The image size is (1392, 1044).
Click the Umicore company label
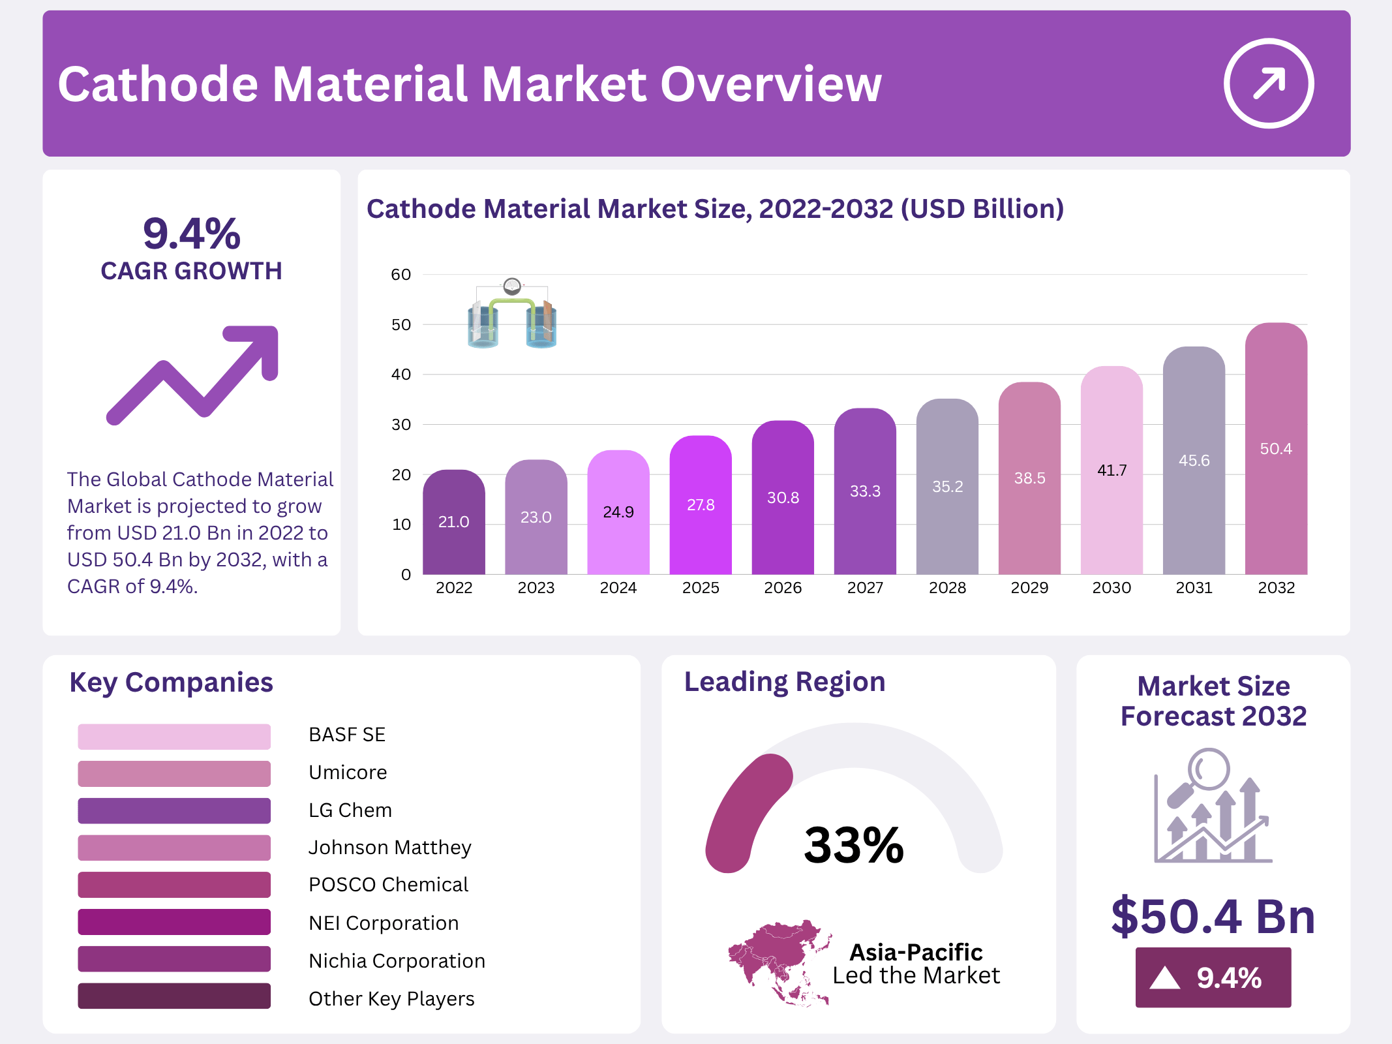pos(348,773)
